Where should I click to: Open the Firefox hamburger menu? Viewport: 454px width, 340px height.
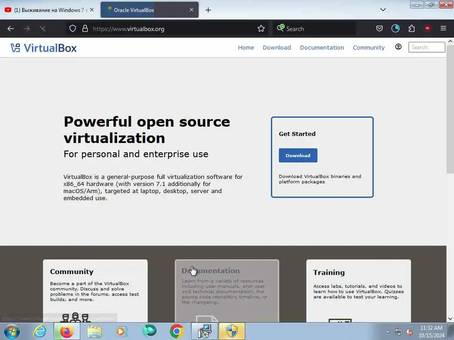pos(443,28)
